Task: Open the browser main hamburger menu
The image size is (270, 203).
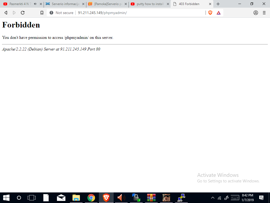Action: [x=264, y=13]
